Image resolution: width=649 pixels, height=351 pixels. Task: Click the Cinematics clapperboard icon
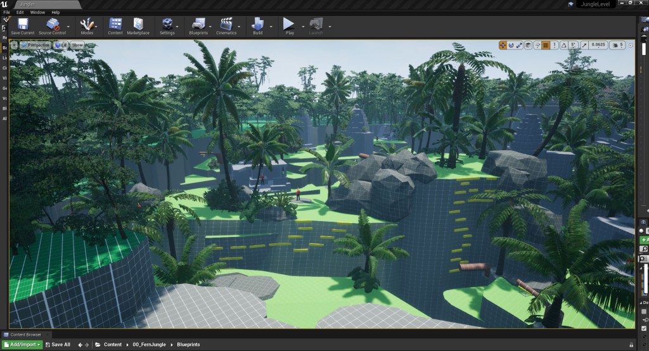[x=226, y=25]
